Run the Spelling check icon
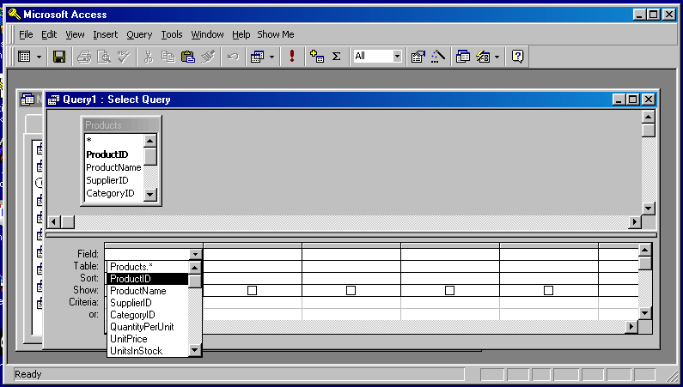Viewport: 683px width, 387px height. (124, 57)
